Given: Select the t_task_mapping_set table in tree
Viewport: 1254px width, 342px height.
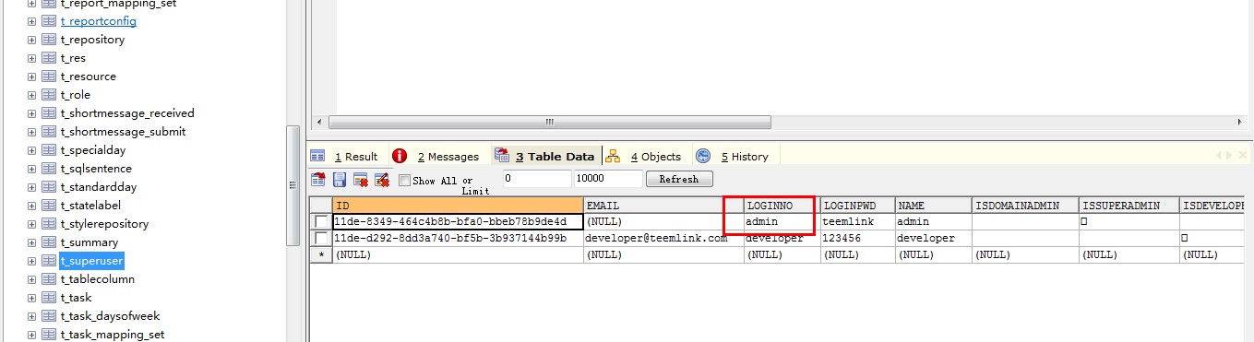Looking at the screenshot, I should (x=112, y=335).
